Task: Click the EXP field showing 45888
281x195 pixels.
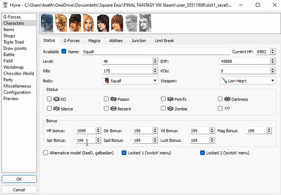Action: [x=245, y=61]
